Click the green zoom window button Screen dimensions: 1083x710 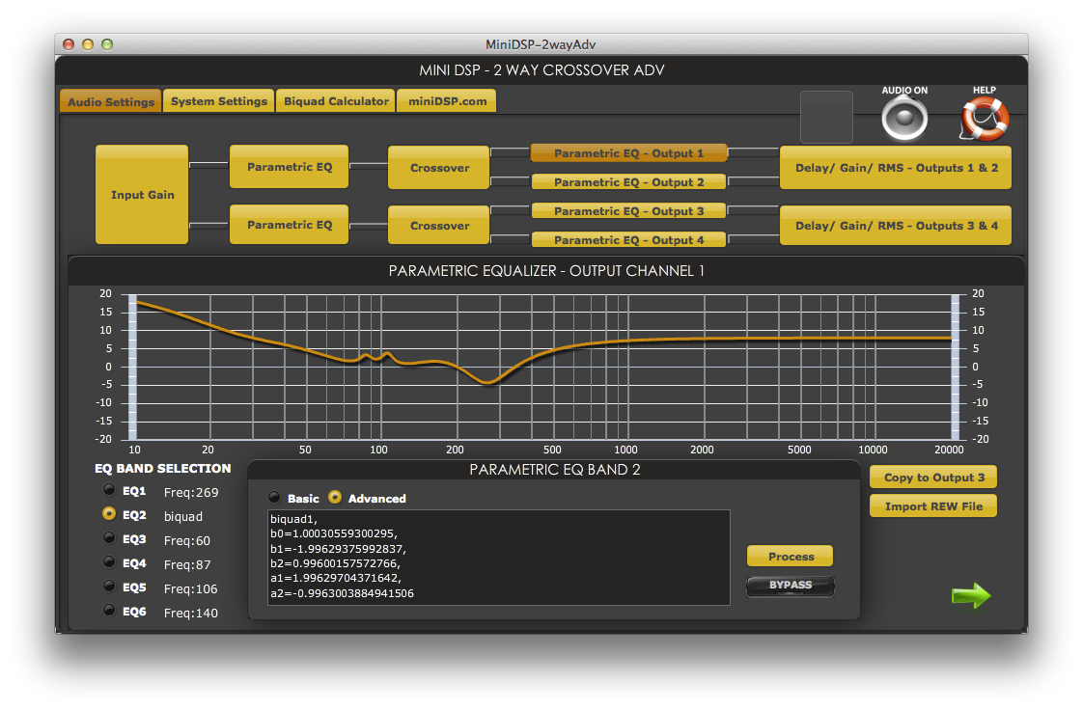(107, 44)
